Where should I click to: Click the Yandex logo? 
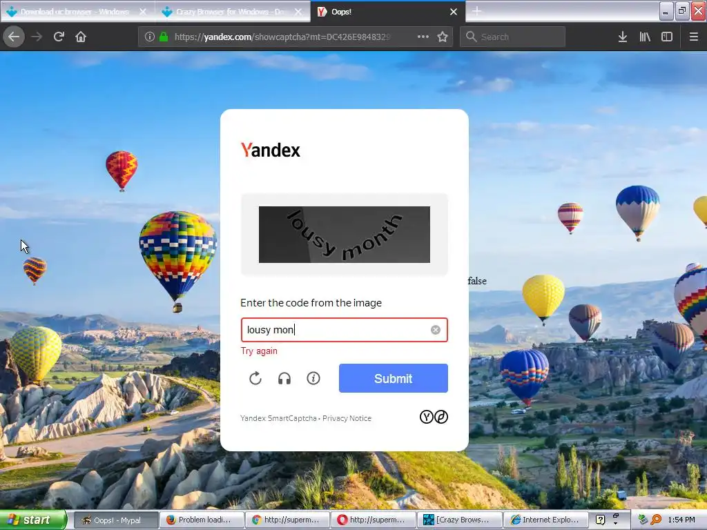pyautogui.click(x=271, y=150)
